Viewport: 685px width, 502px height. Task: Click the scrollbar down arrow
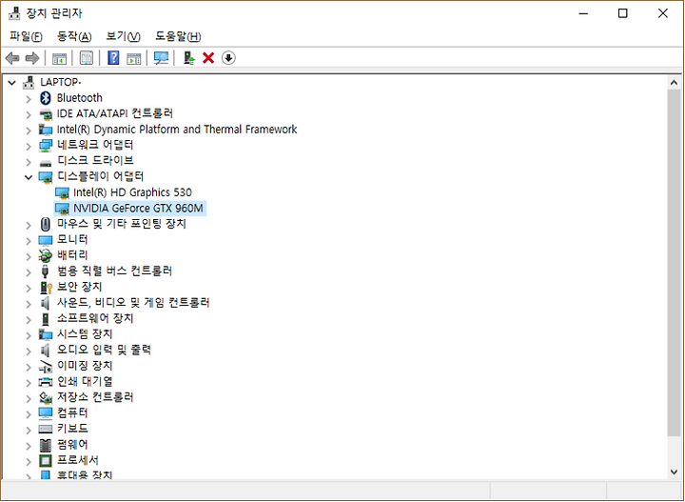click(x=674, y=472)
